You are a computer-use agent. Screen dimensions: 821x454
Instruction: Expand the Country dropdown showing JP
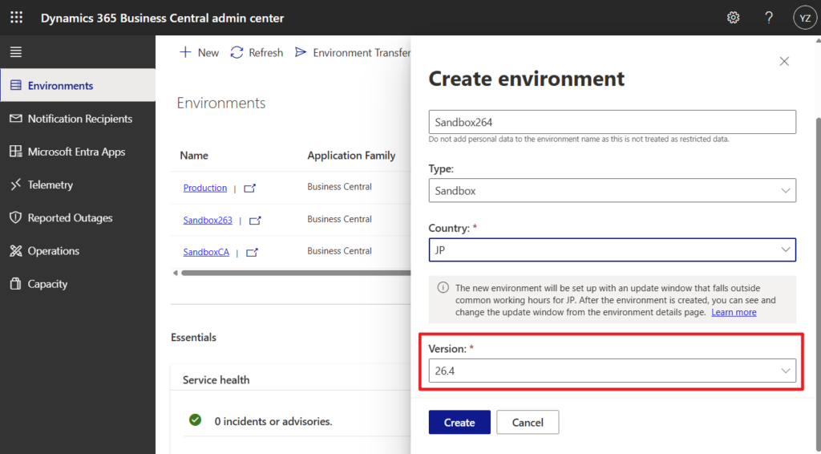(612, 249)
